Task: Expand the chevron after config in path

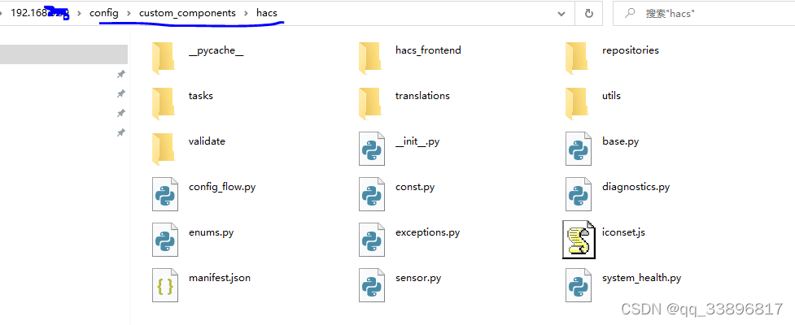Action: (x=129, y=14)
